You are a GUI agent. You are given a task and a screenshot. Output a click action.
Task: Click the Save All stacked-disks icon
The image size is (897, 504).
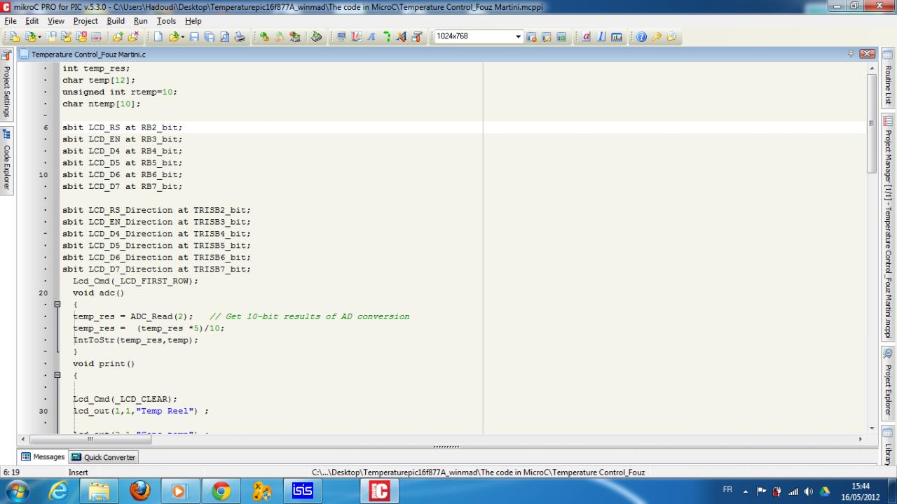pos(210,36)
